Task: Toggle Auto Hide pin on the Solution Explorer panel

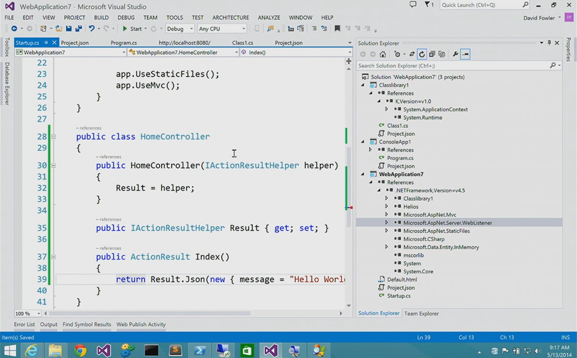Action: tap(549, 43)
